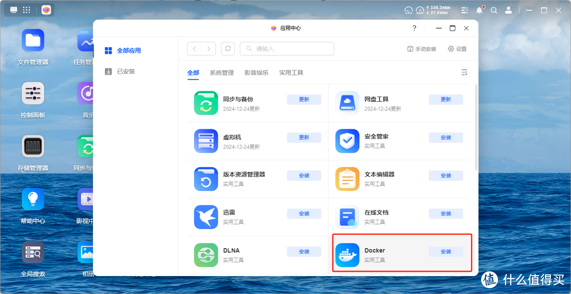Click 更新 for 同步与备份
Viewport: 571px width, 294px height.
pyautogui.click(x=304, y=100)
